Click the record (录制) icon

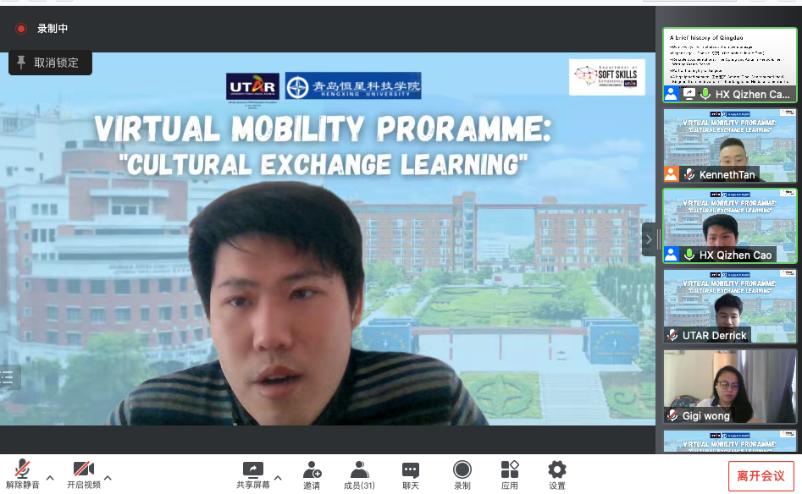pyautogui.click(x=462, y=474)
